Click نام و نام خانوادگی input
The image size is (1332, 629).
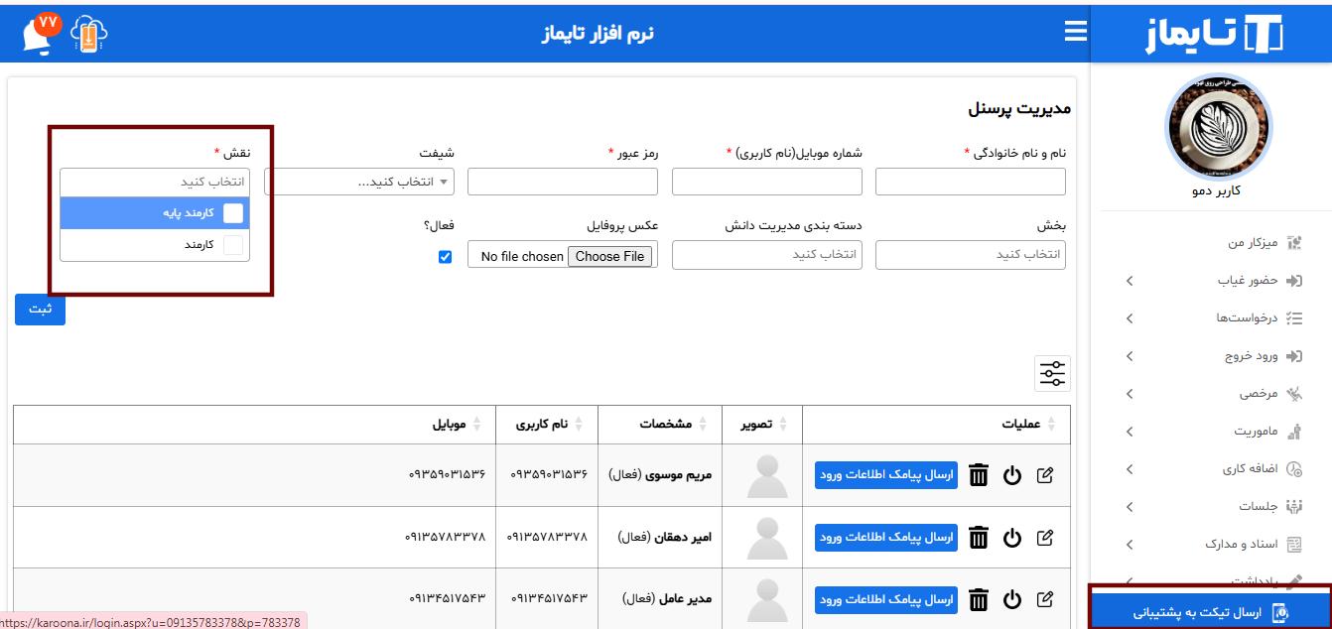pos(971,183)
